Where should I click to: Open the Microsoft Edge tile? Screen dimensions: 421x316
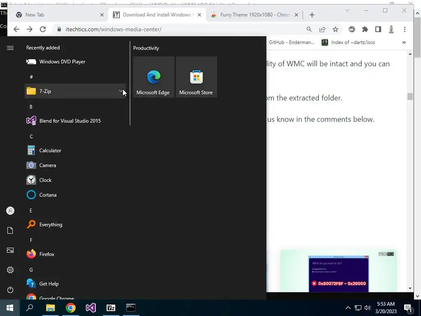pos(154,77)
